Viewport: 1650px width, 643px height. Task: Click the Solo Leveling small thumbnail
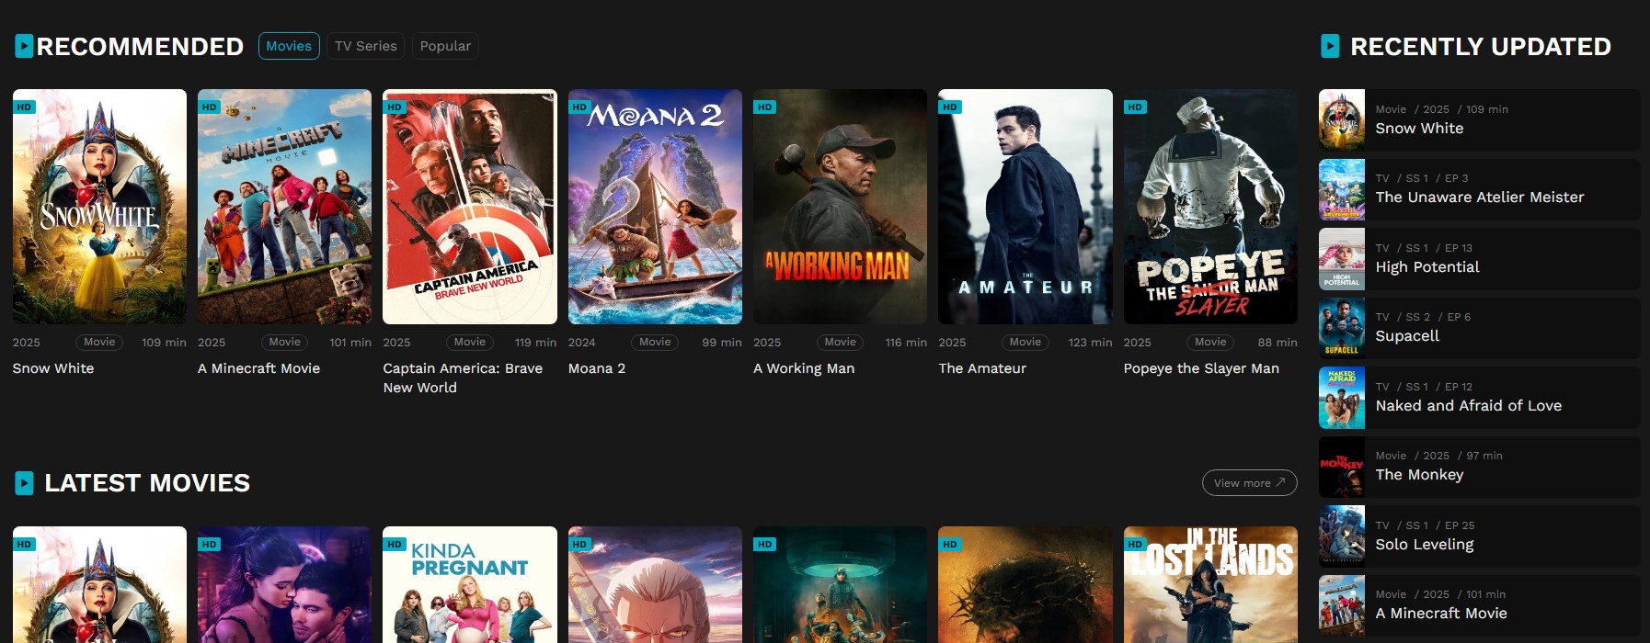tap(1342, 536)
